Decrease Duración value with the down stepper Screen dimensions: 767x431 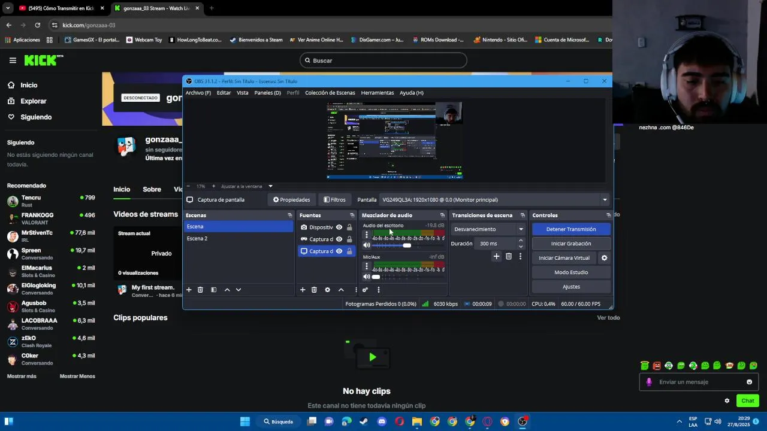[521, 246]
